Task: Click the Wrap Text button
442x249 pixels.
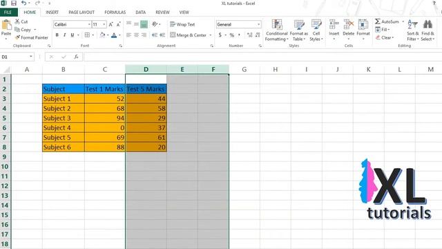Action: (182, 24)
